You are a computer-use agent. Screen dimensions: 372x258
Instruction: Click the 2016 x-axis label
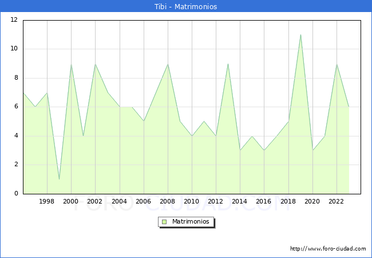pyautogui.click(x=264, y=202)
